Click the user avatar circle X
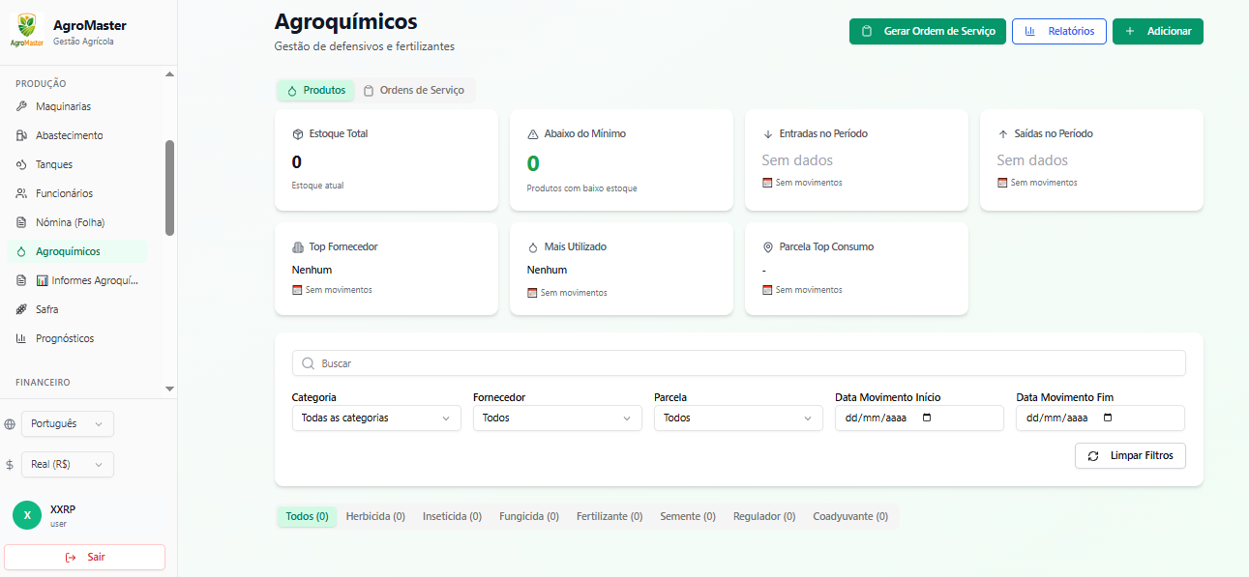 [27, 515]
